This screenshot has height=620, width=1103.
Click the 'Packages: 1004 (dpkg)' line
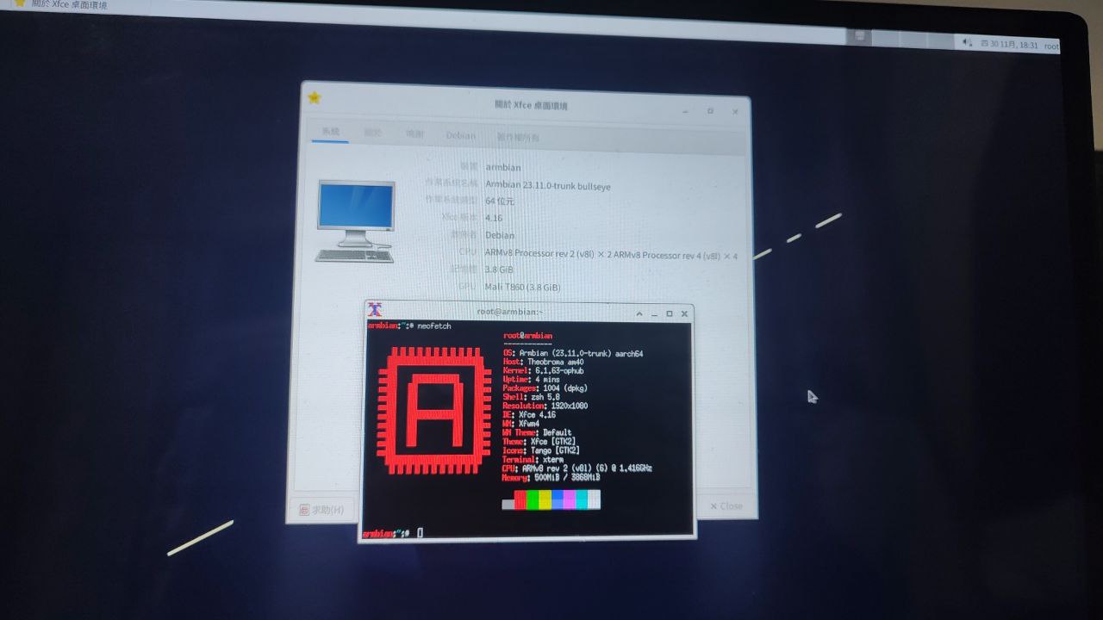545,388
